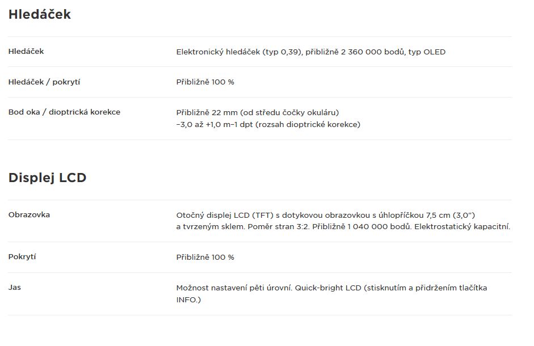This screenshot has height=346, width=534.
Task: Click the dioptric correction range text
Action: pyautogui.click(x=268, y=125)
